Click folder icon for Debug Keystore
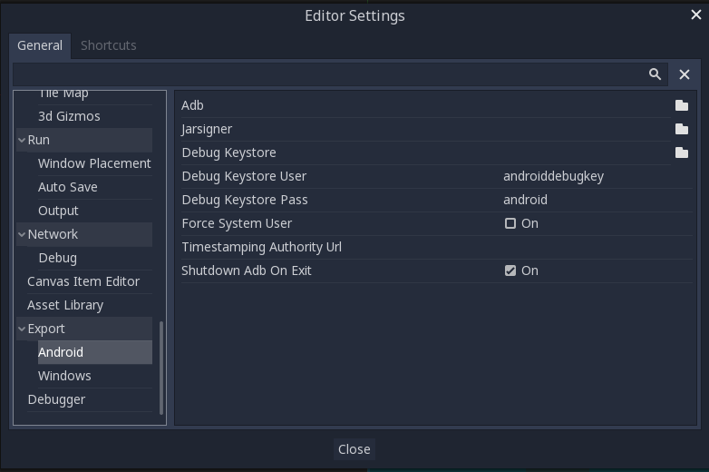Screen dimensions: 709x472 [x=681, y=152]
